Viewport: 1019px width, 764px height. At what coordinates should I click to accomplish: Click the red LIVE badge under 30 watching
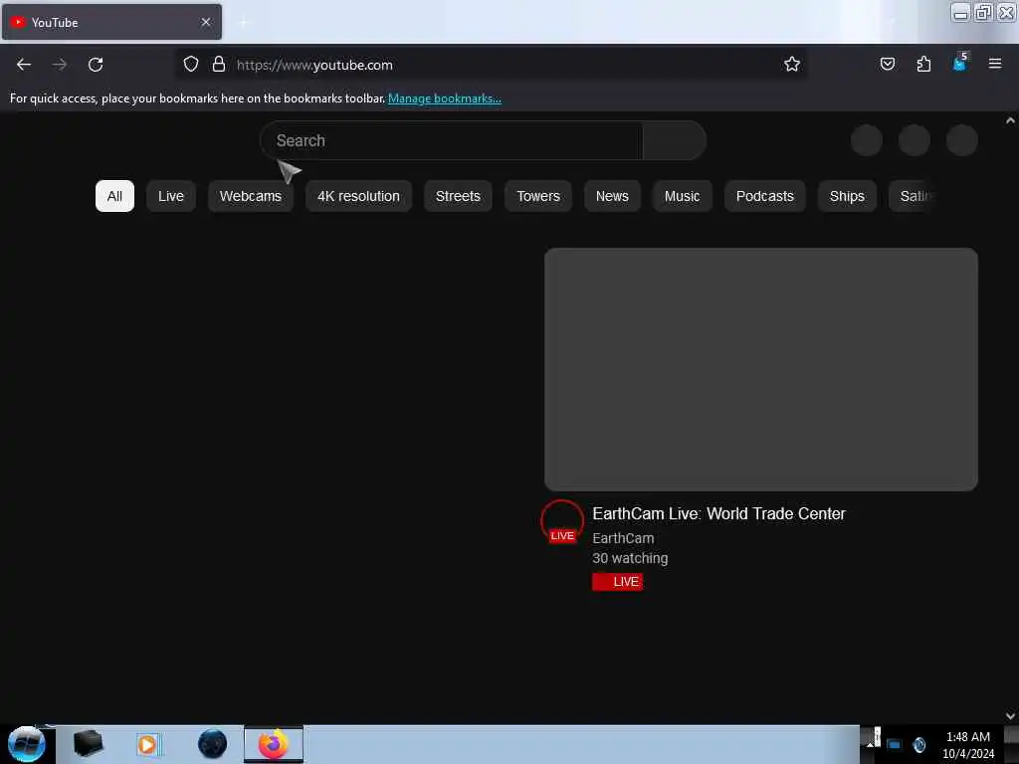coord(617,581)
